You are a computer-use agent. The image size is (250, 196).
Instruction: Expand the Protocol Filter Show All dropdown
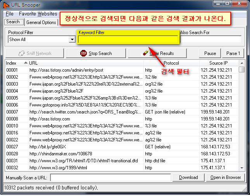[41, 40]
